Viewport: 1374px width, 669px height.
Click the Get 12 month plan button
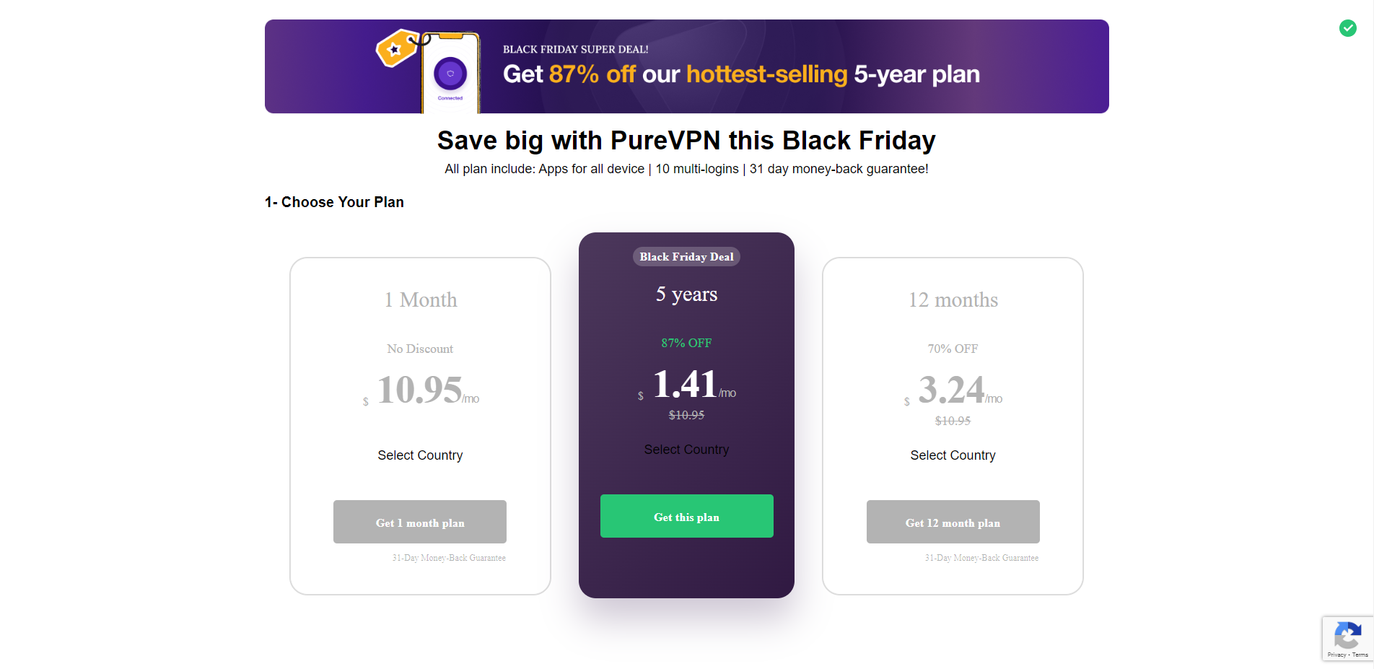coord(953,522)
